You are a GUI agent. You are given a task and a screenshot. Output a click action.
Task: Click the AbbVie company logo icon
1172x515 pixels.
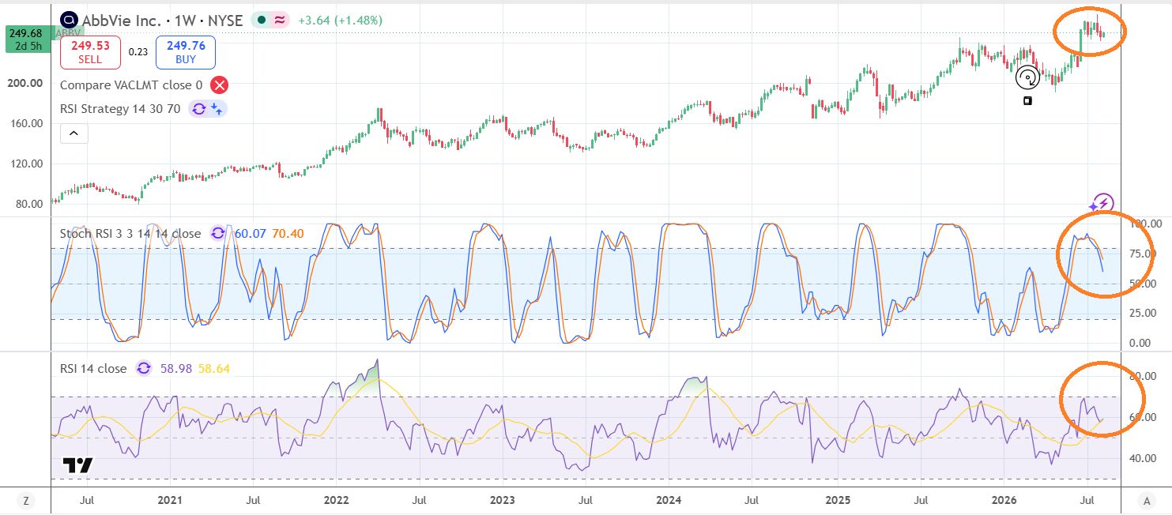pyautogui.click(x=70, y=20)
